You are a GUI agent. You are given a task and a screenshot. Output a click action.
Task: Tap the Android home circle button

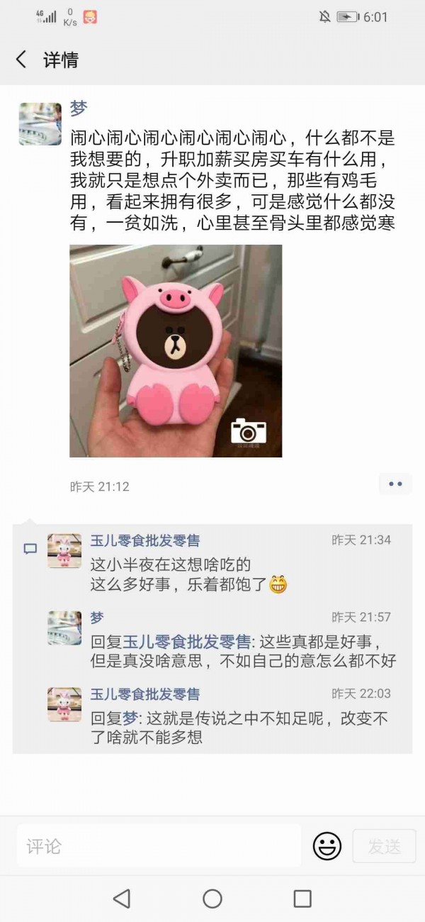(212, 899)
